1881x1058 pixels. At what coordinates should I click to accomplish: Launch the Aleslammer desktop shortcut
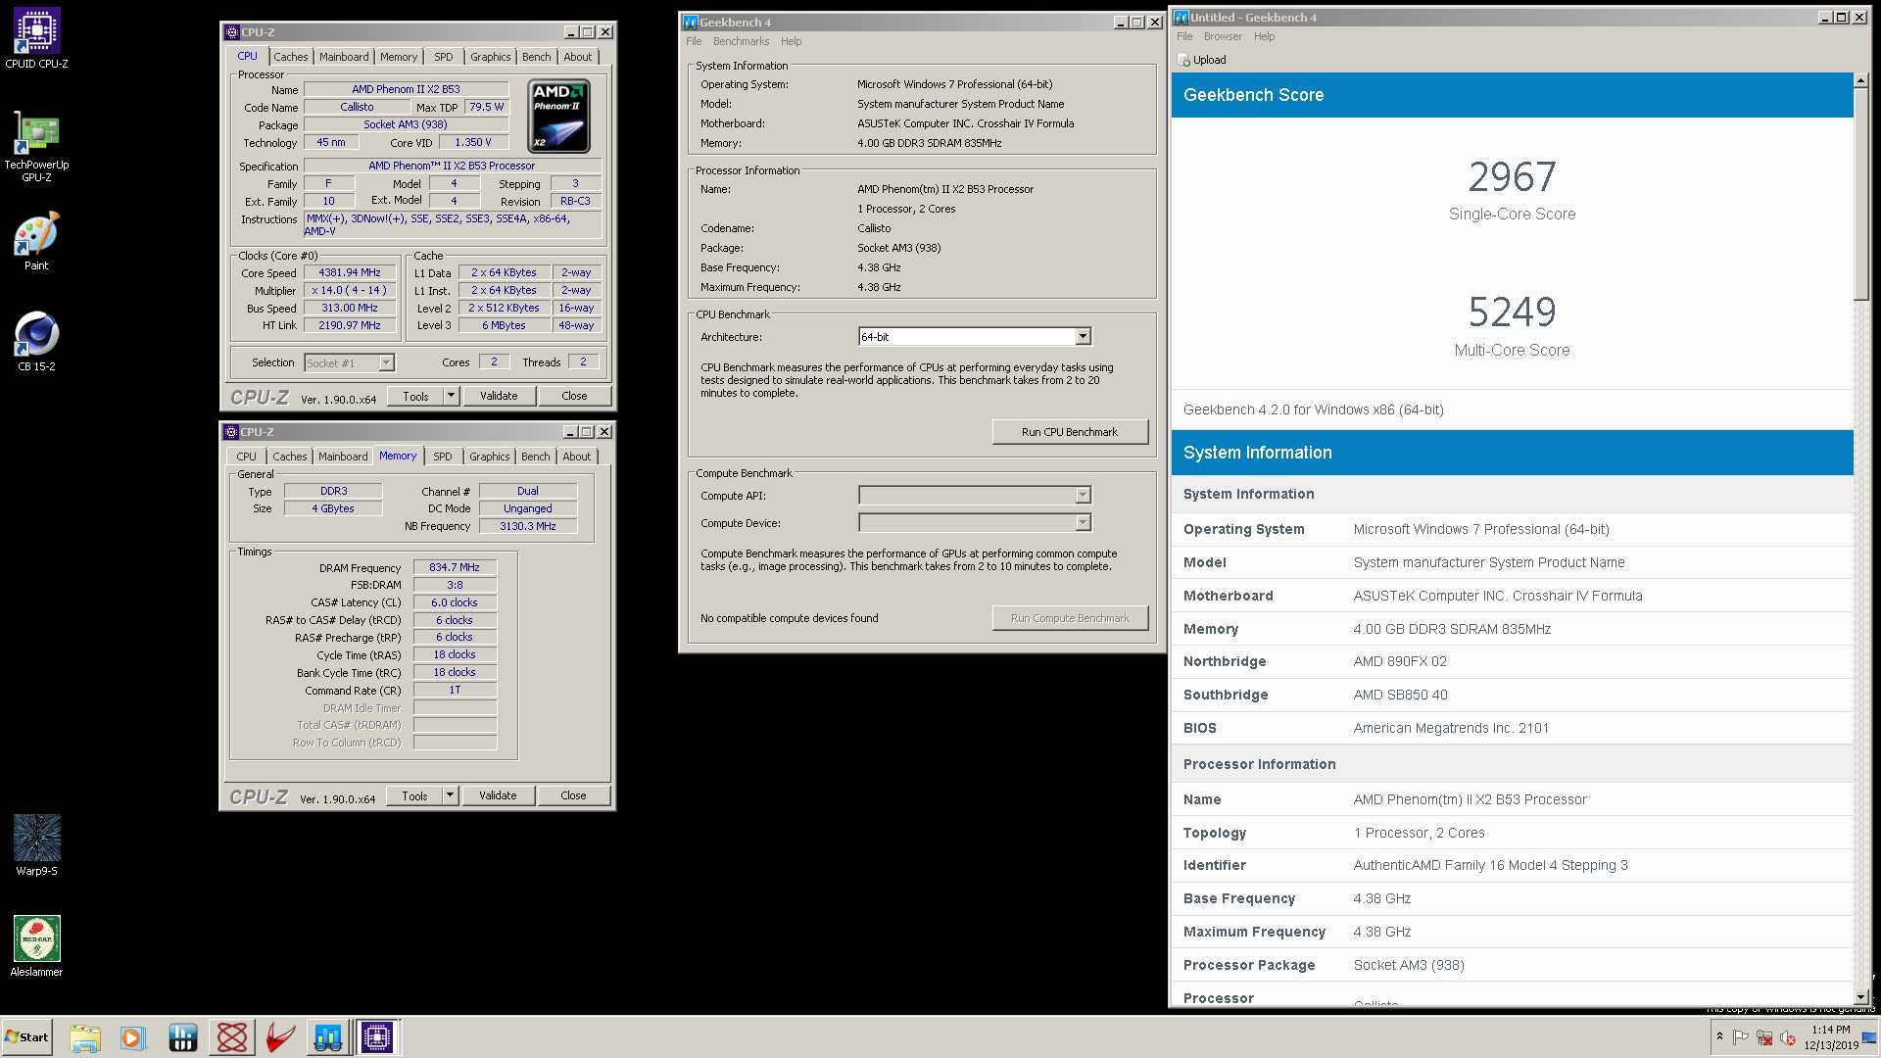[x=36, y=946]
